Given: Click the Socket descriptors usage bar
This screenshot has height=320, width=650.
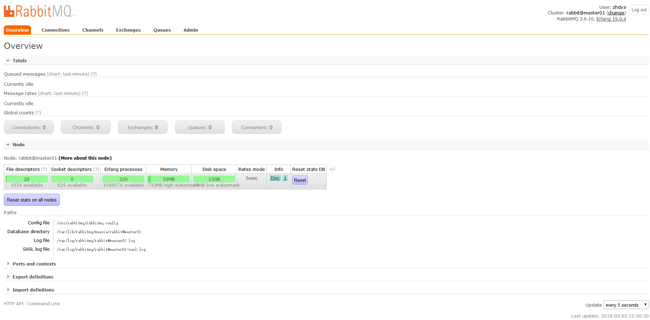Looking at the screenshot, I should (72, 179).
